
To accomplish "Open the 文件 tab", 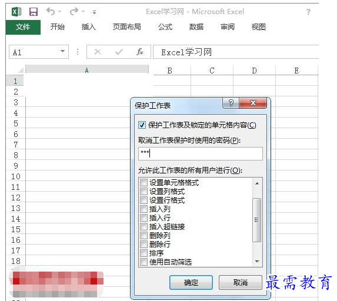I will coord(23,27).
